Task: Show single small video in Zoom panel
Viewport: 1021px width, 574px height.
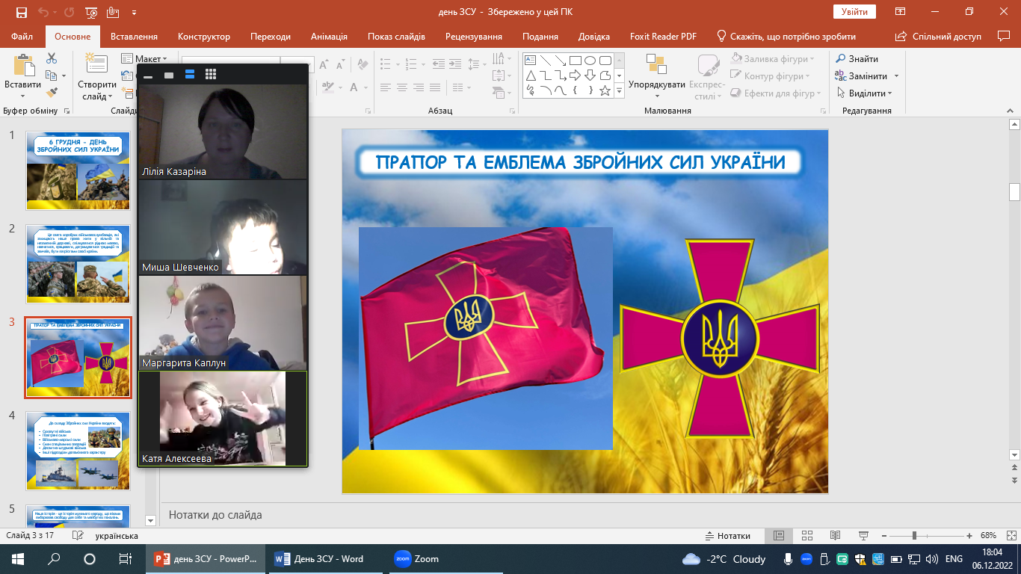Action: (x=169, y=75)
